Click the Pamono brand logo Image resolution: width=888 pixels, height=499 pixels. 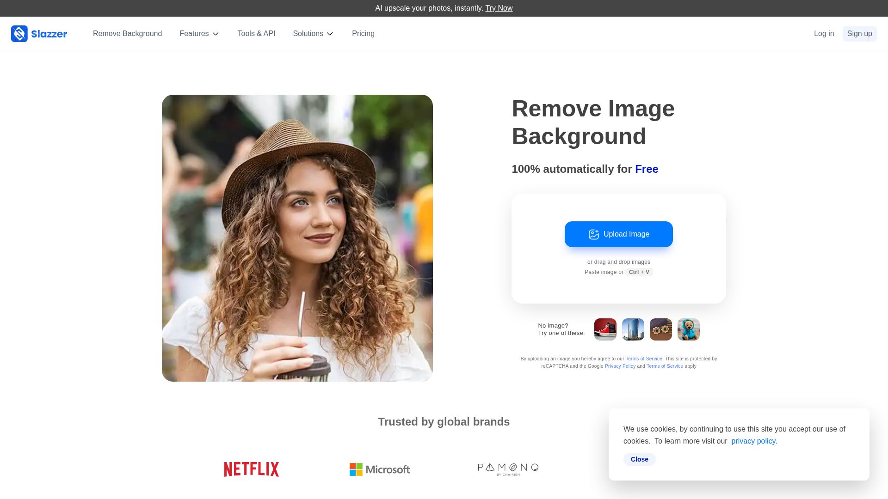(x=508, y=469)
